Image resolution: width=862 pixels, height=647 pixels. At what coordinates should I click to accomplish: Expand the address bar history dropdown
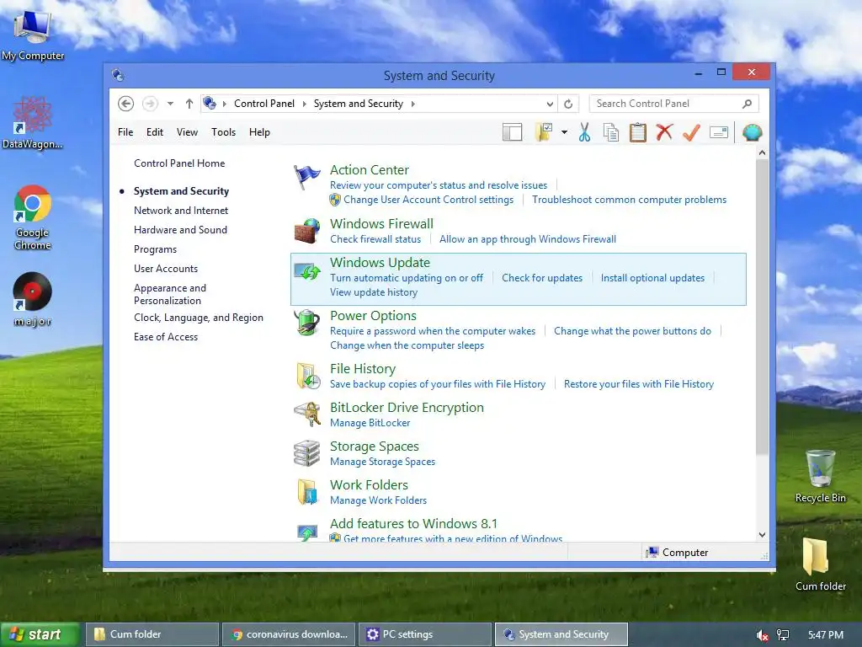coord(550,104)
